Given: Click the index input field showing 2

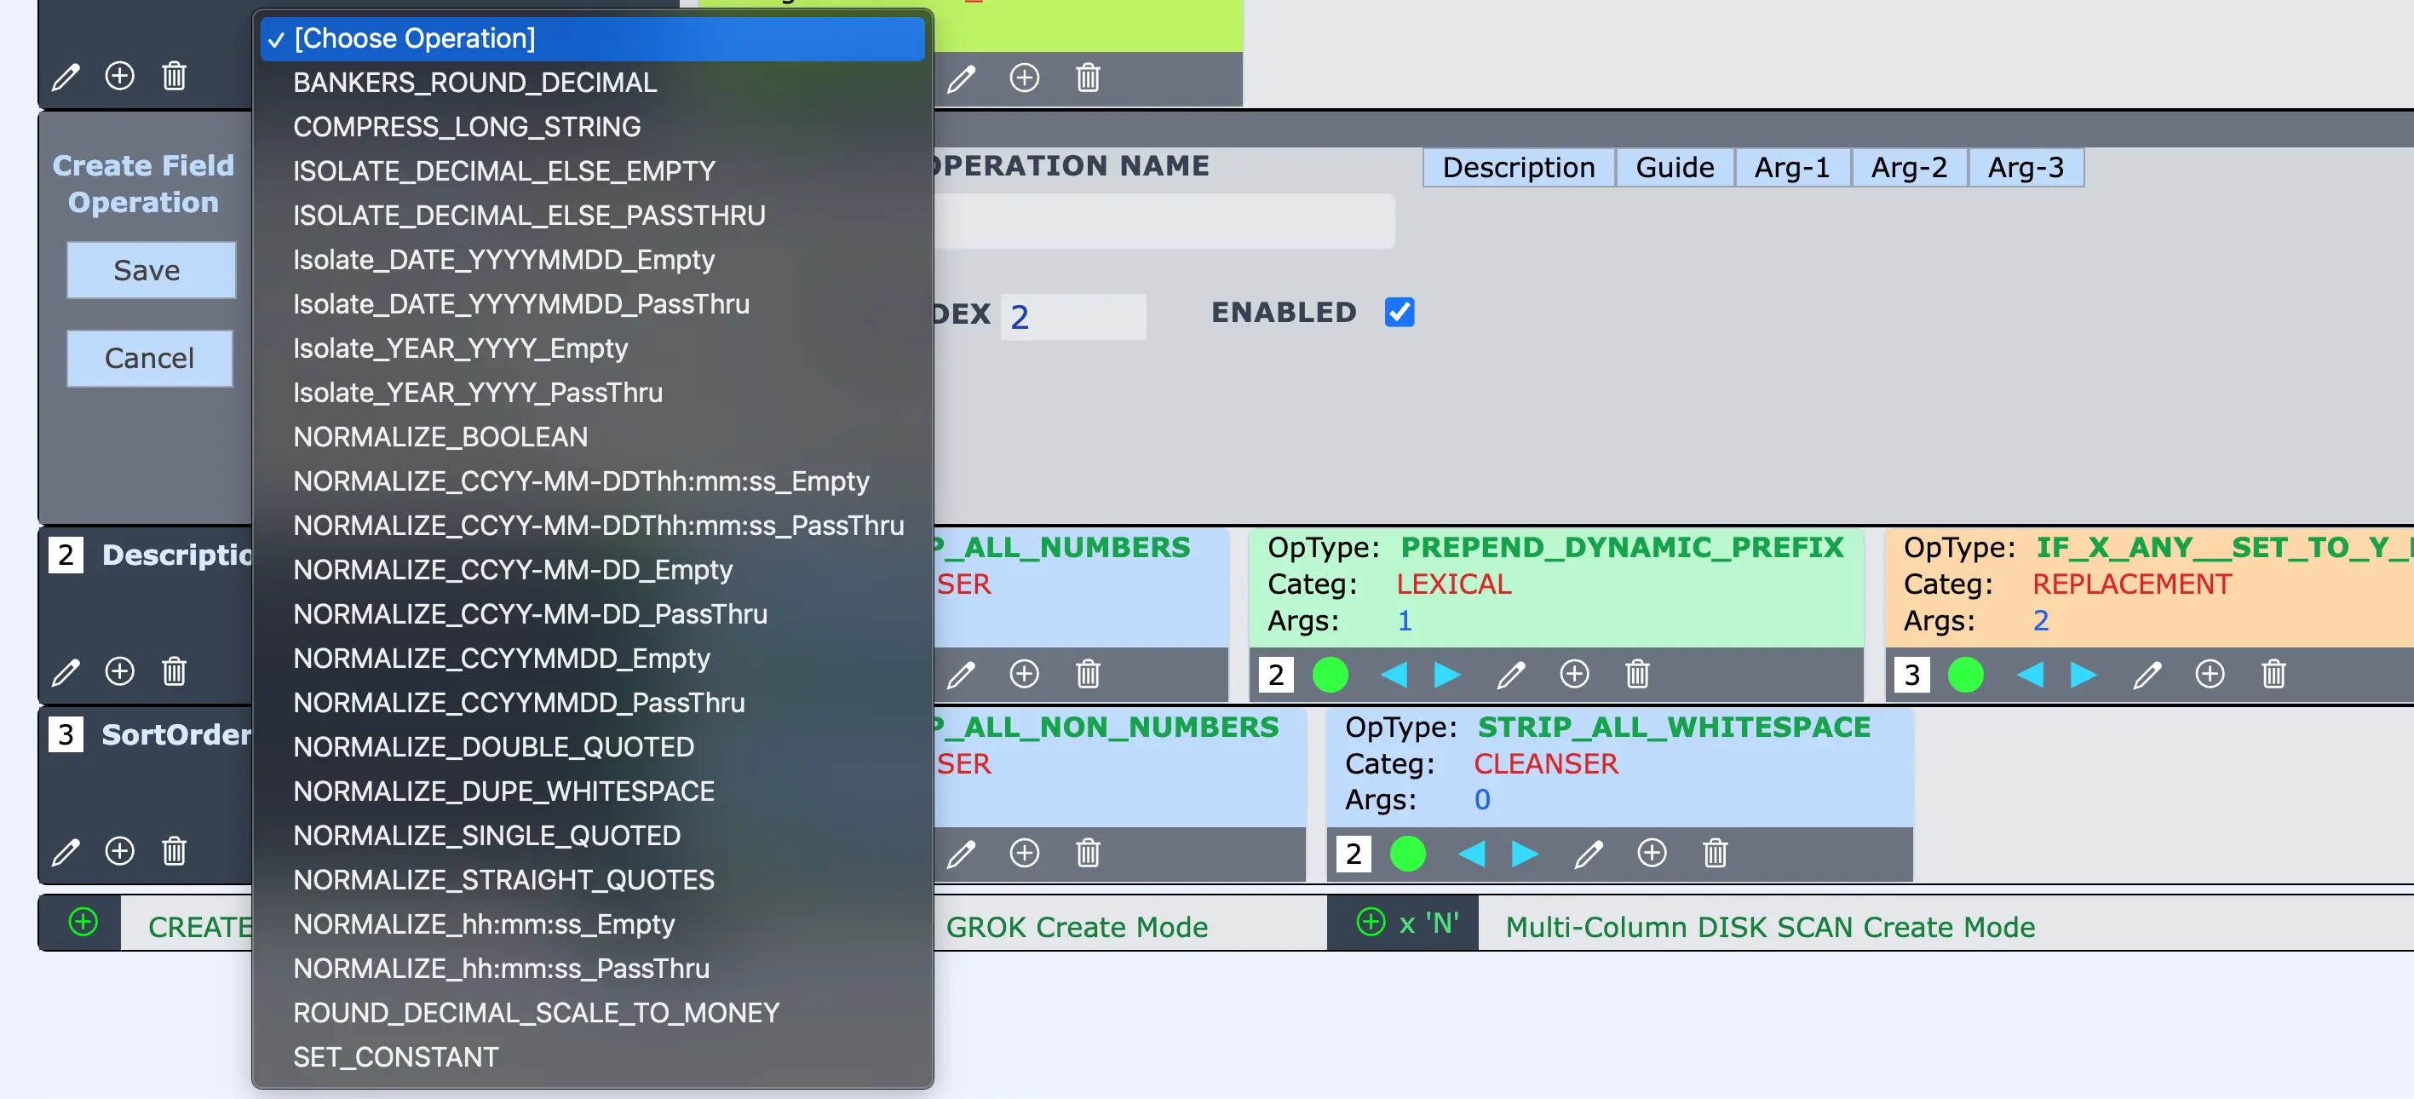Looking at the screenshot, I should pyautogui.click(x=1072, y=317).
